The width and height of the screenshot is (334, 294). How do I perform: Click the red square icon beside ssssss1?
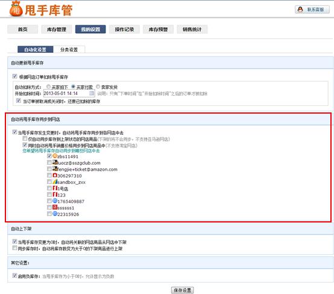click(55, 207)
